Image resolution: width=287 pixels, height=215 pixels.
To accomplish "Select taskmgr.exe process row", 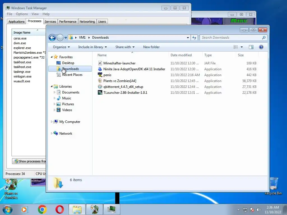I will pyautogui.click(x=22, y=72).
